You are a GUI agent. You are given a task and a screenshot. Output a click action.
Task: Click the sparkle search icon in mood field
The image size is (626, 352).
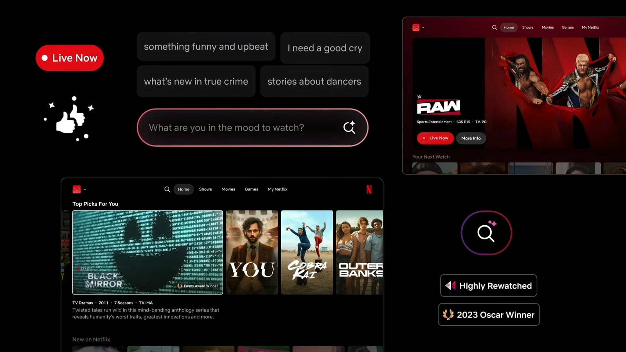click(349, 128)
